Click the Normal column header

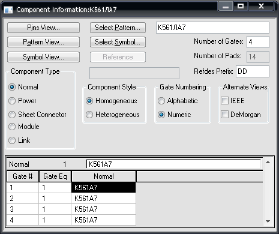pyautogui.click(x=104, y=176)
